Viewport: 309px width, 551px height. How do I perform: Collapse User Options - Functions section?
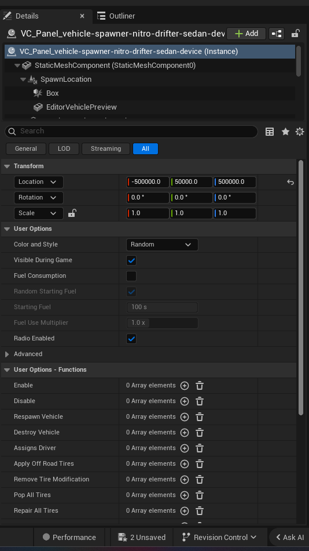pyautogui.click(x=7, y=369)
